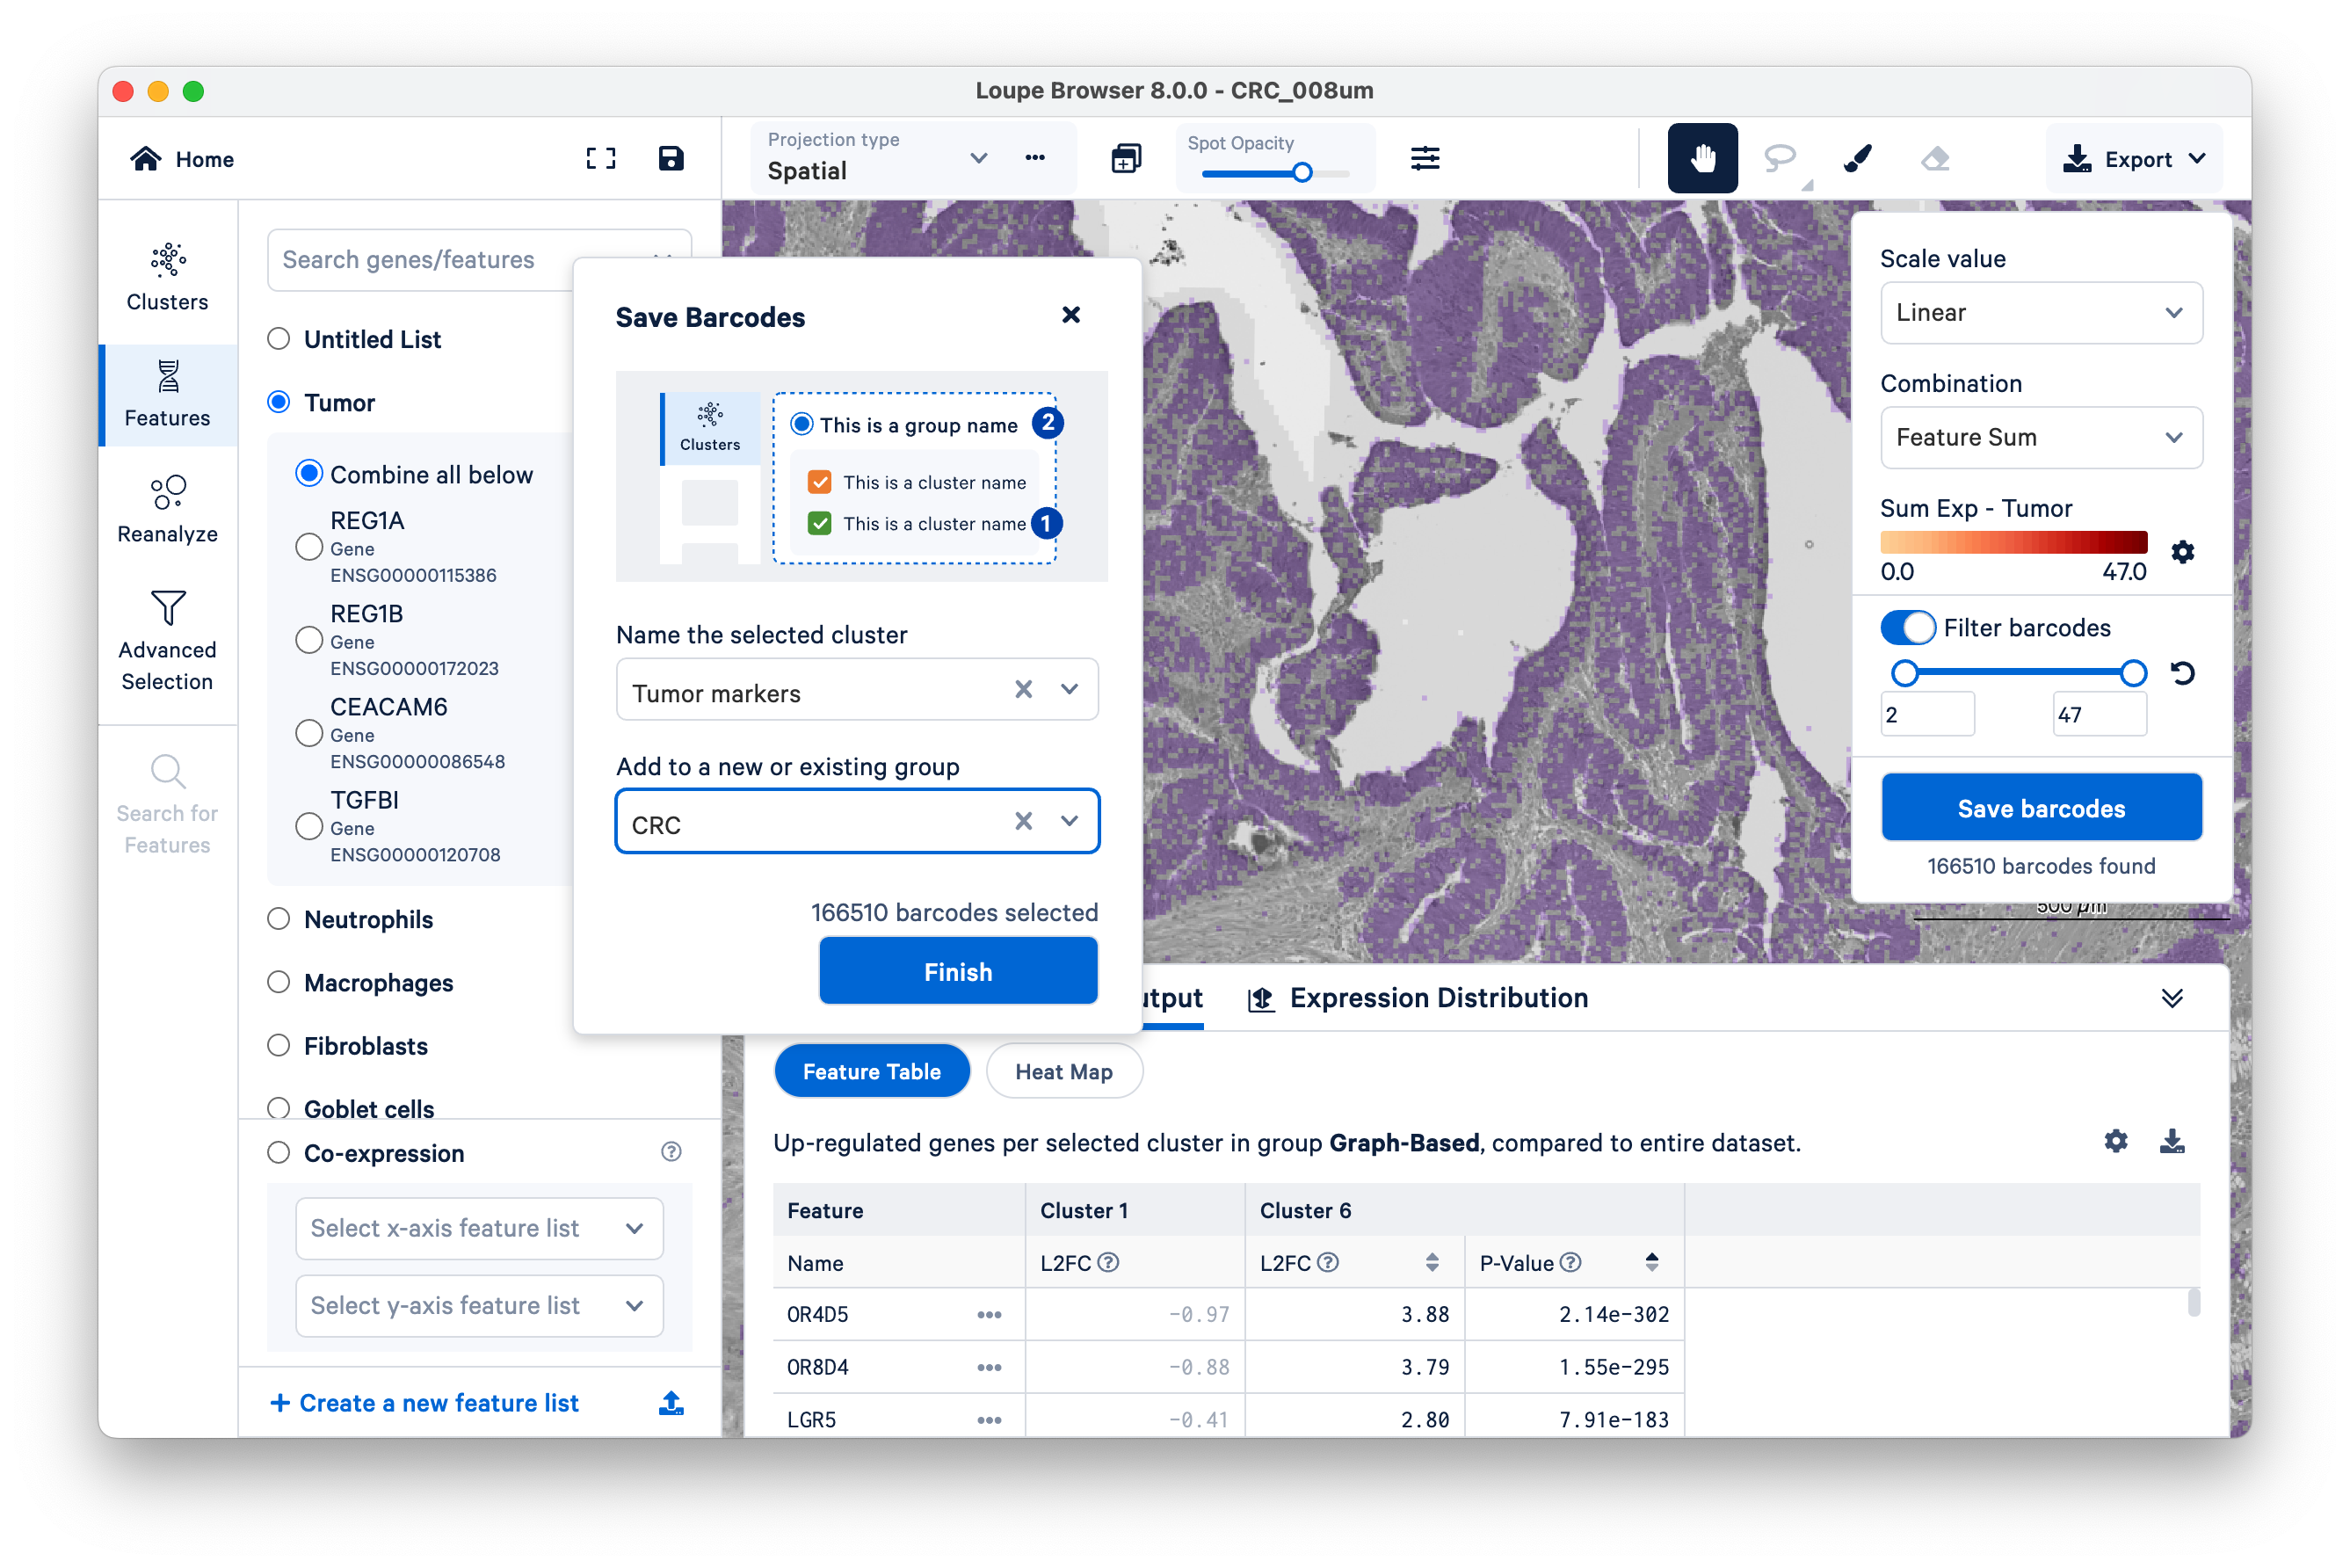
Task: Select the REG1A gene radio button
Action: tap(309, 546)
